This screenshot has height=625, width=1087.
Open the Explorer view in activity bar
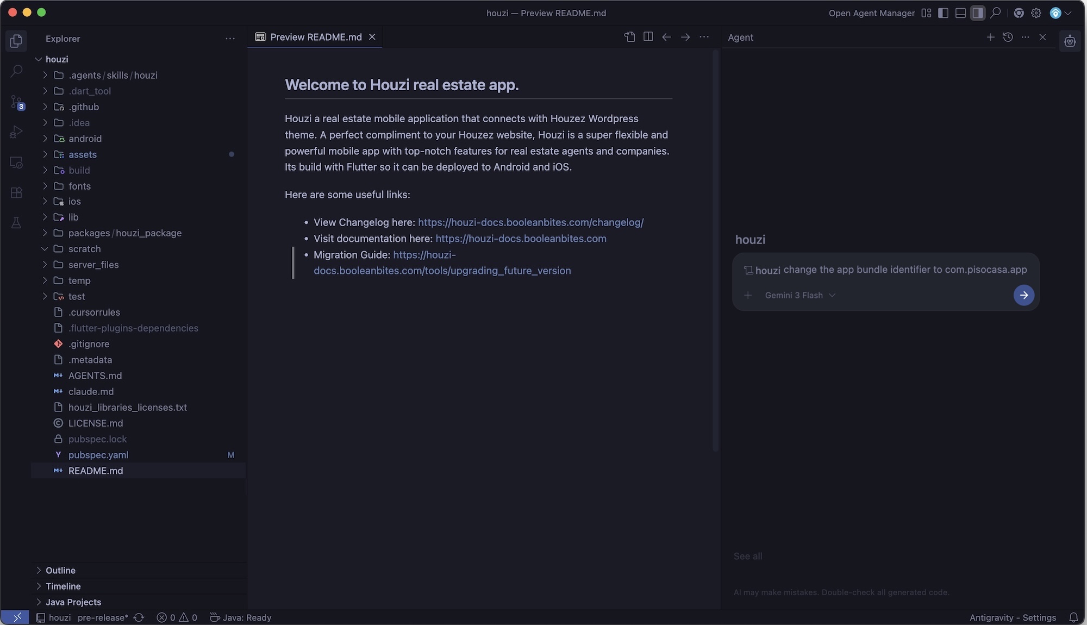[x=16, y=40]
